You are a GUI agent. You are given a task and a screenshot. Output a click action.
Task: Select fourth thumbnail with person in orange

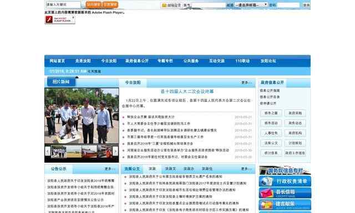tap(104, 151)
